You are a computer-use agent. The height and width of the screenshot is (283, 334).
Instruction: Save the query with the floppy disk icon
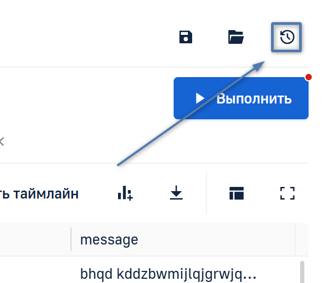(x=186, y=37)
